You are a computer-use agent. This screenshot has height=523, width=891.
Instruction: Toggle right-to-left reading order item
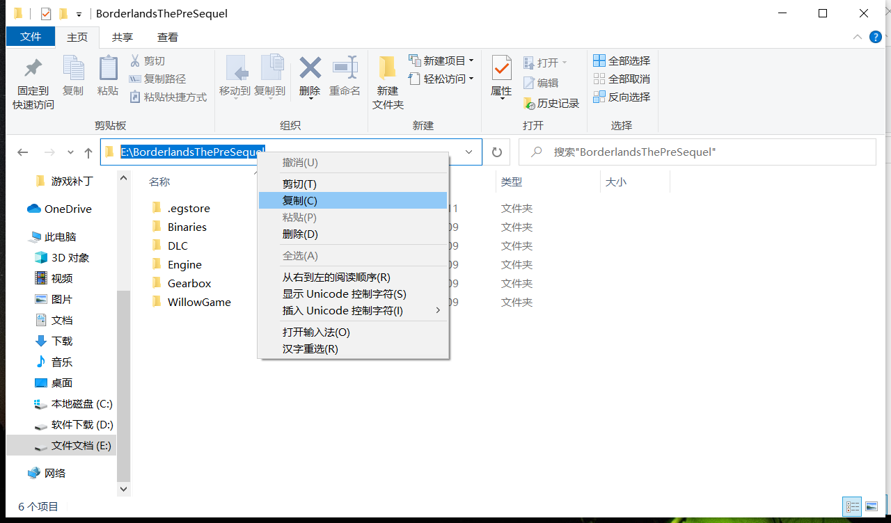click(x=353, y=277)
